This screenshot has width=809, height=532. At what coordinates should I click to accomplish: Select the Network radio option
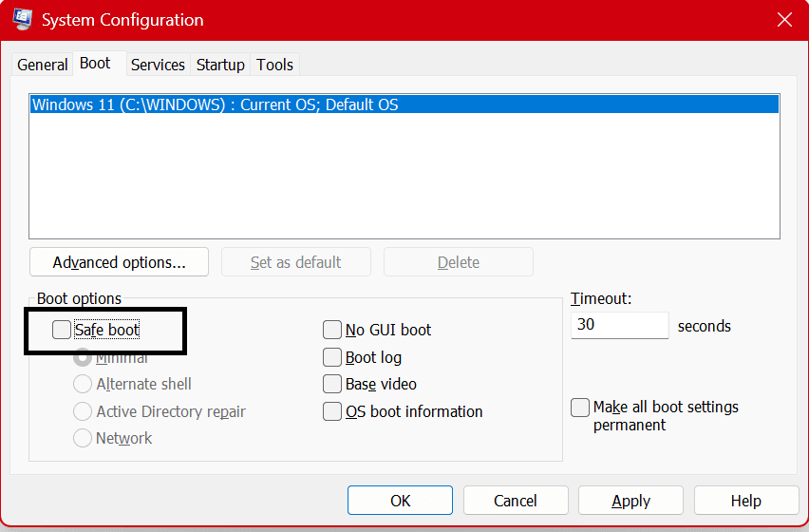point(83,438)
